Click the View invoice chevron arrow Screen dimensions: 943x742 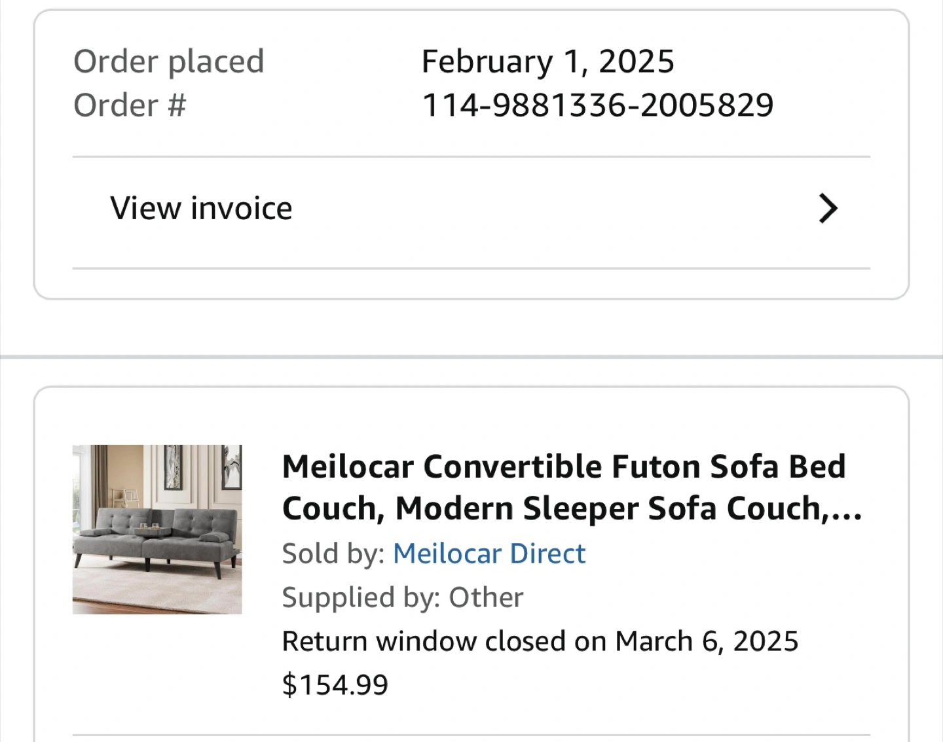(828, 209)
